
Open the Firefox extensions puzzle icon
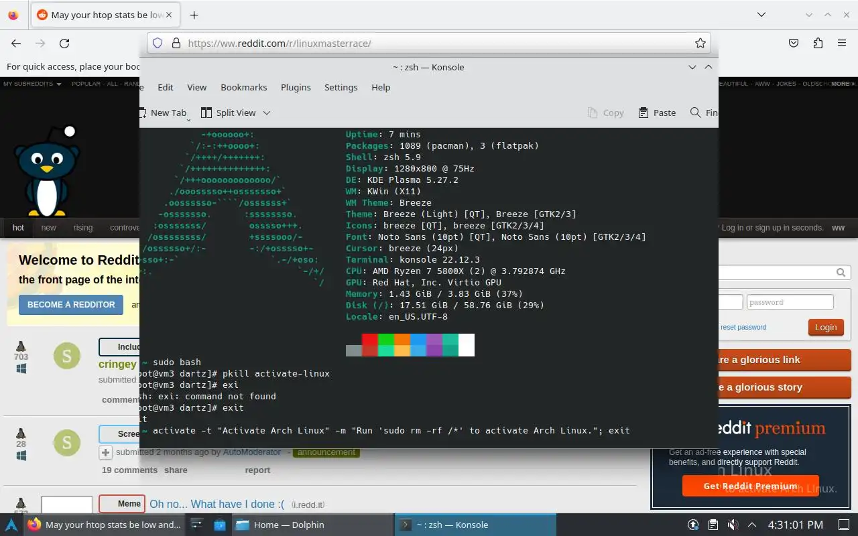(x=818, y=43)
